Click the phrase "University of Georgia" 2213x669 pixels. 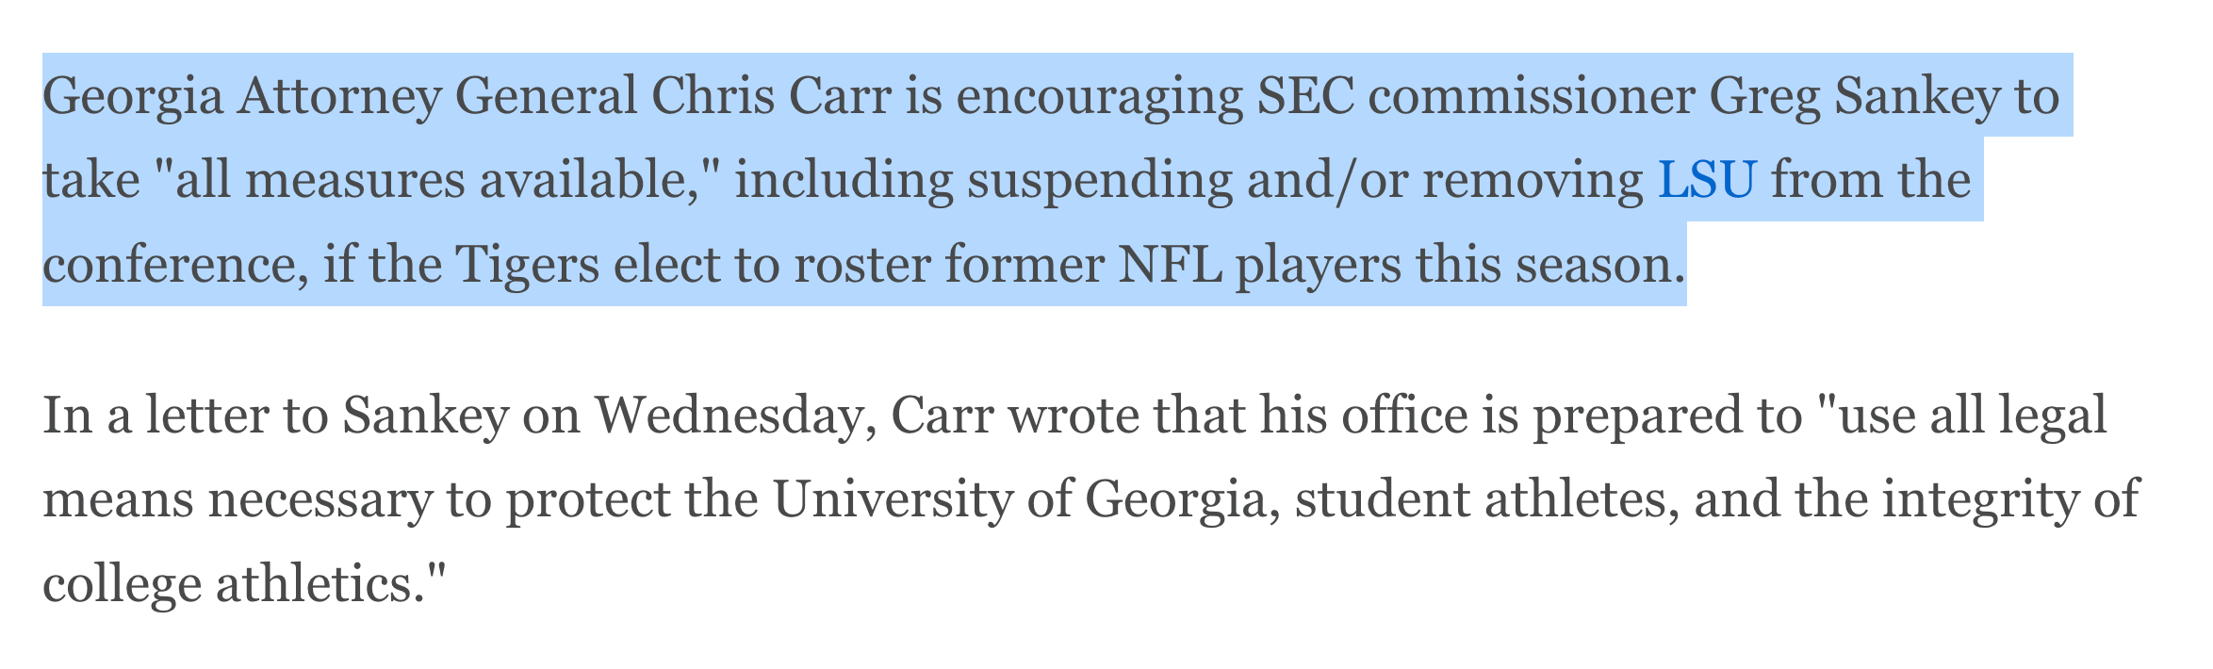click(x=1019, y=501)
